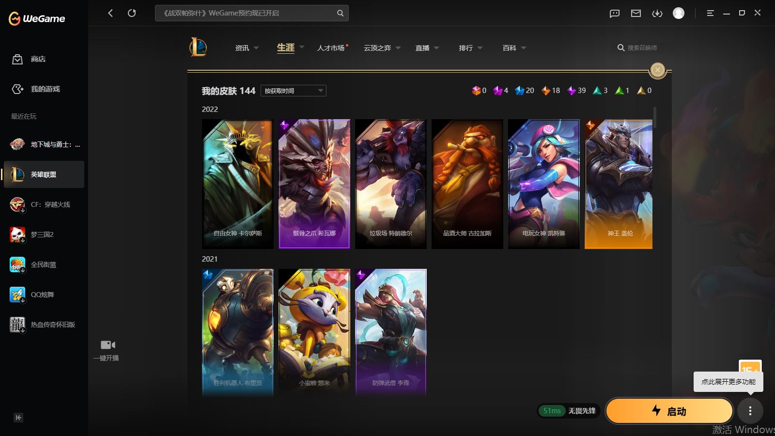Open the mail inbox icon

pos(636,13)
